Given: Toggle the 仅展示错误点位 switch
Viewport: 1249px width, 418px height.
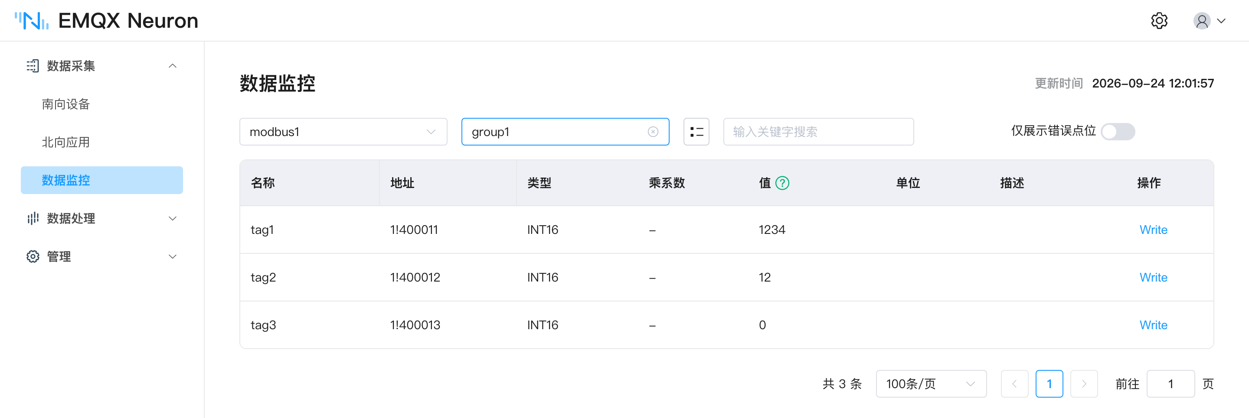Looking at the screenshot, I should pyautogui.click(x=1118, y=132).
